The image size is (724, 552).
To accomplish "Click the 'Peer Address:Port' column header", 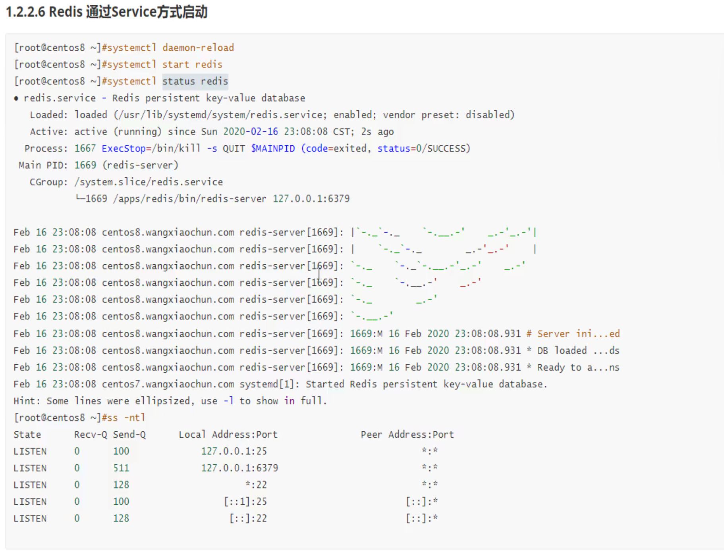I will click(x=407, y=435).
